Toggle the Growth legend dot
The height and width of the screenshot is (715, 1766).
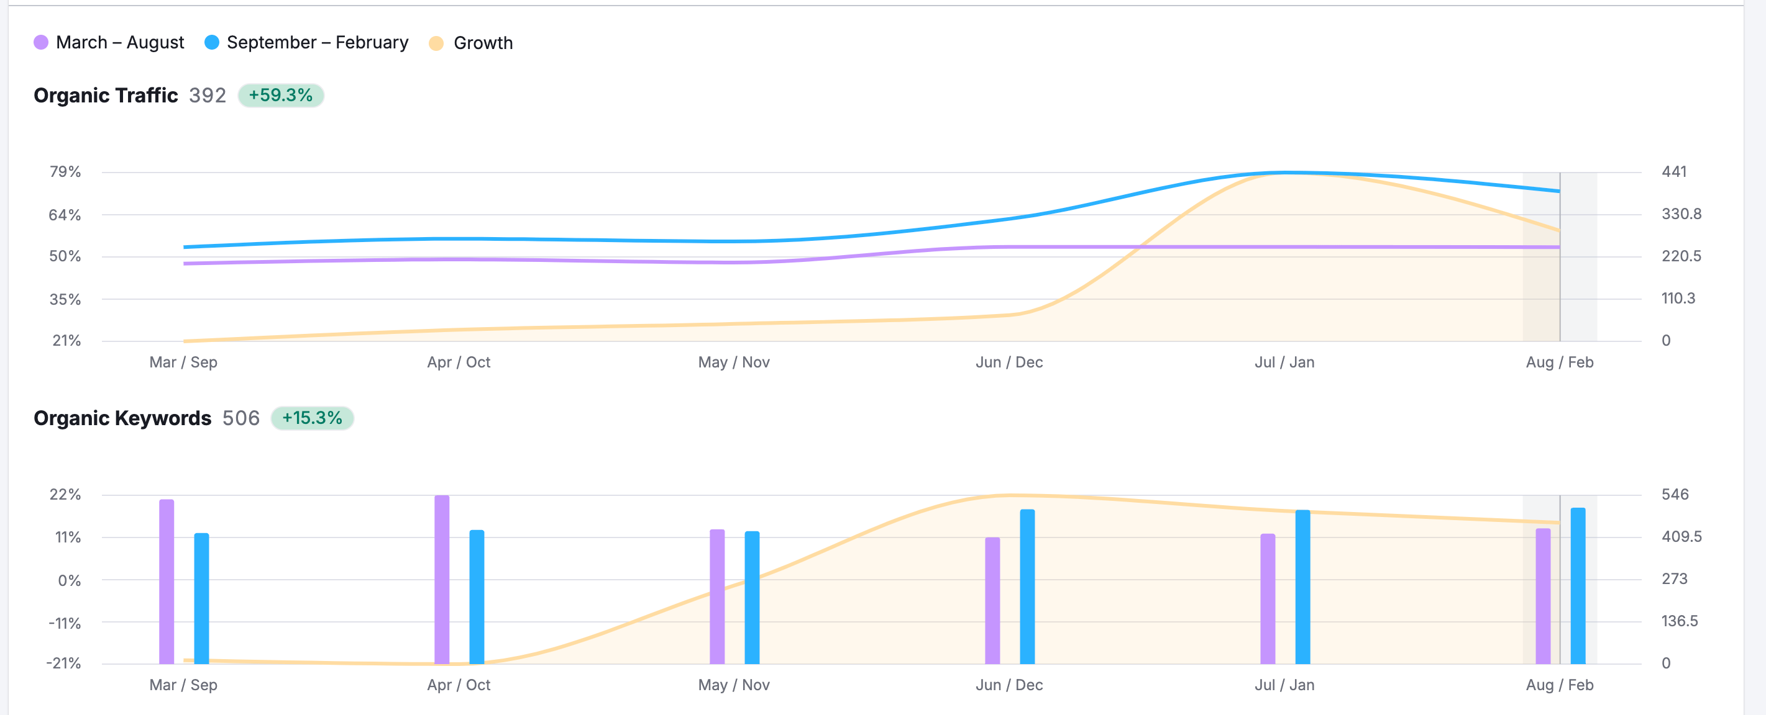[x=436, y=43]
